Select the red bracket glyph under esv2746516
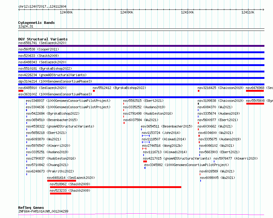 [144, 149]
